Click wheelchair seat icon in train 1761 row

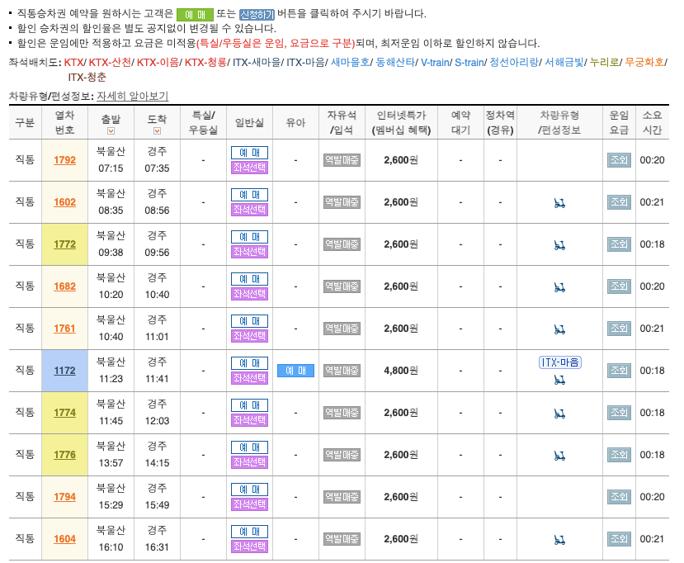coord(560,329)
